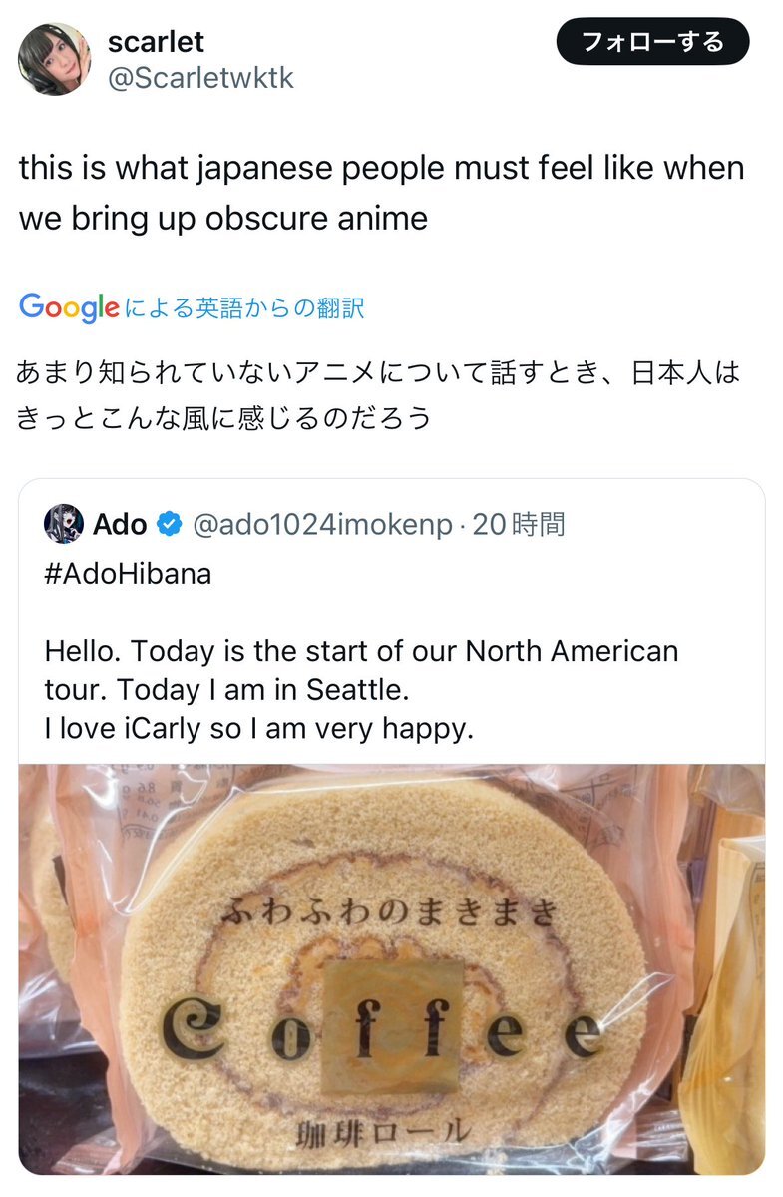The width and height of the screenshot is (783, 1197).
Task: Click the 20時間 timestamp
Action: coord(519,524)
